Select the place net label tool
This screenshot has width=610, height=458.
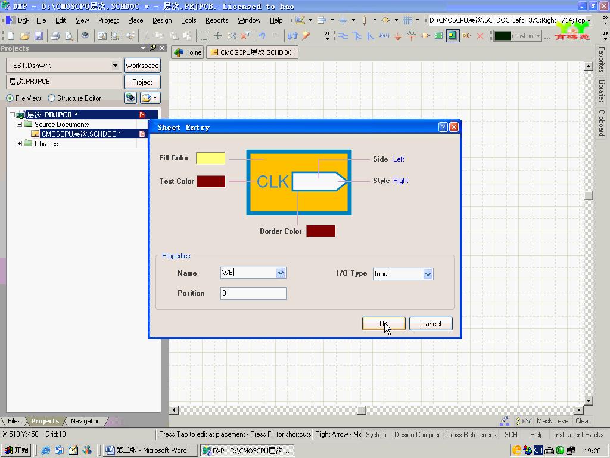coord(384,36)
